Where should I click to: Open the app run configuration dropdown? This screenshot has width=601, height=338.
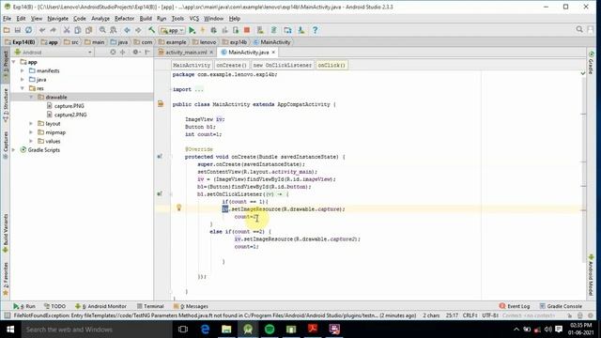[173, 30]
